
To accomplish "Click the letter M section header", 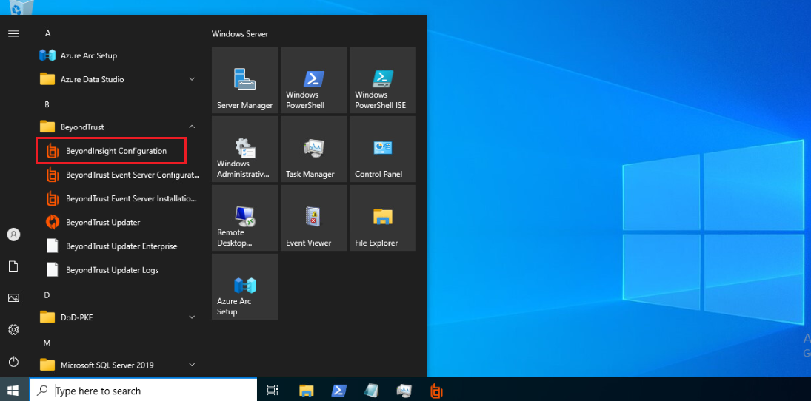I will (47, 343).
